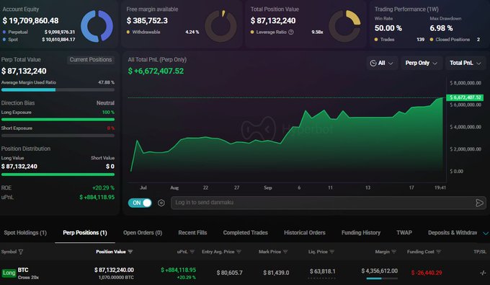Click the $ 4,356,612.00 margin cell
490x285 pixels.
[x=379, y=271]
